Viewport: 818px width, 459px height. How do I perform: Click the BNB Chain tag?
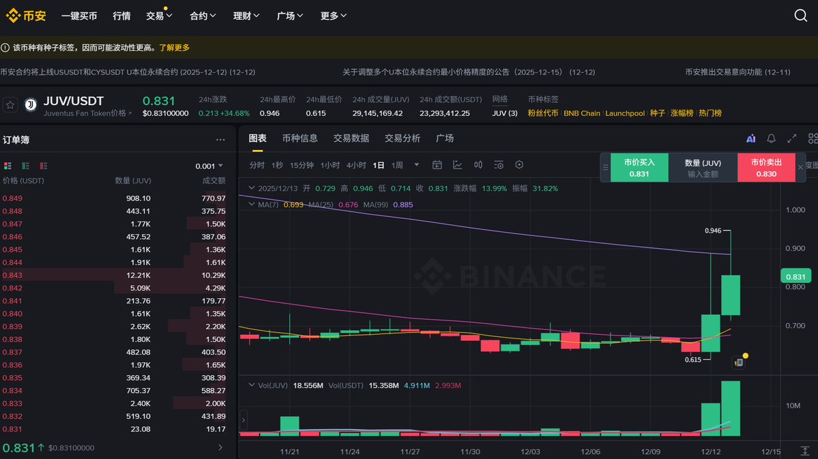(582, 113)
